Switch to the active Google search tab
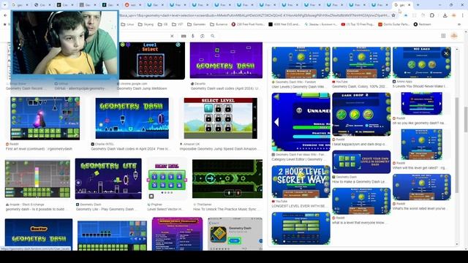The width and height of the screenshot is (468, 263). [x=402, y=5]
